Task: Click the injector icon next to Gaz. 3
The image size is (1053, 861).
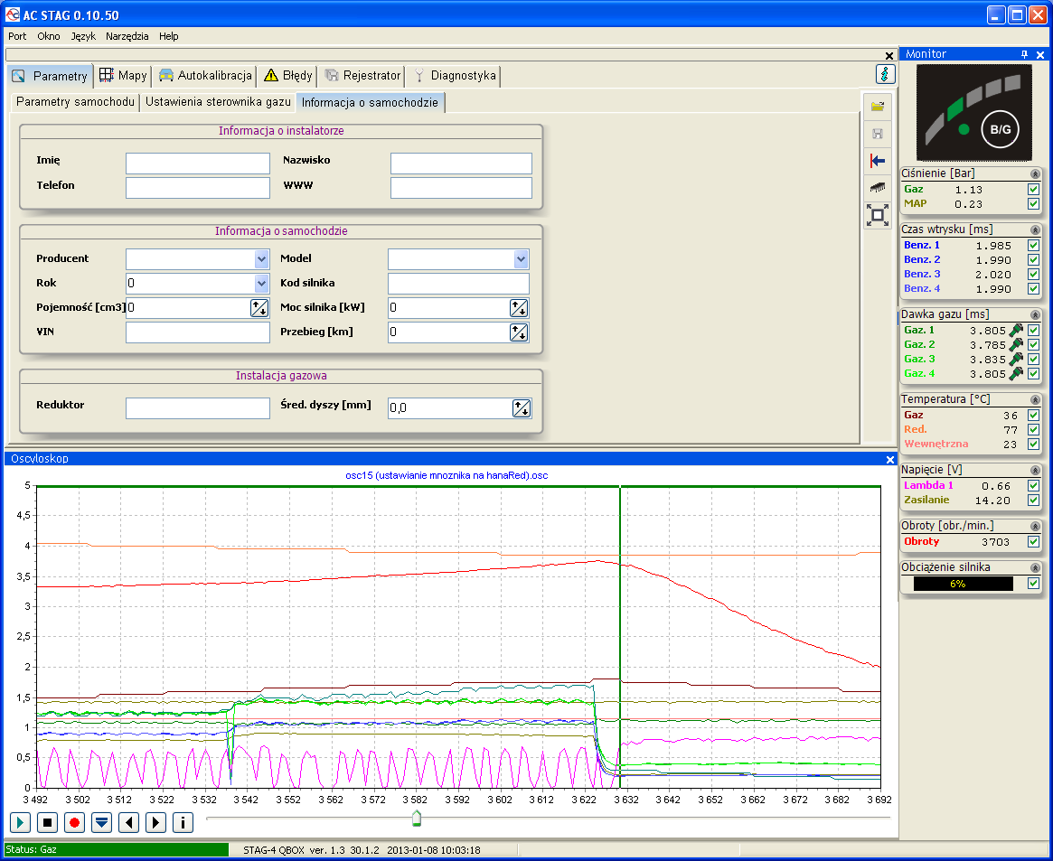Action: (x=1016, y=359)
